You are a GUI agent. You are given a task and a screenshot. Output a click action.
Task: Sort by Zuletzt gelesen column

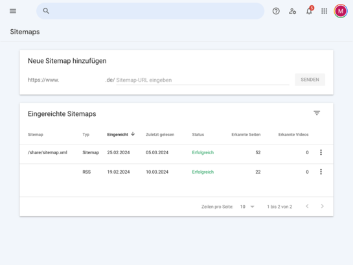tap(160, 134)
